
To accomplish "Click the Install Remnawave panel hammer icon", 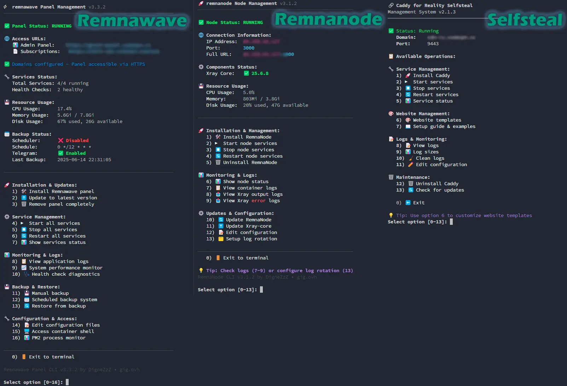I will 23,191.
